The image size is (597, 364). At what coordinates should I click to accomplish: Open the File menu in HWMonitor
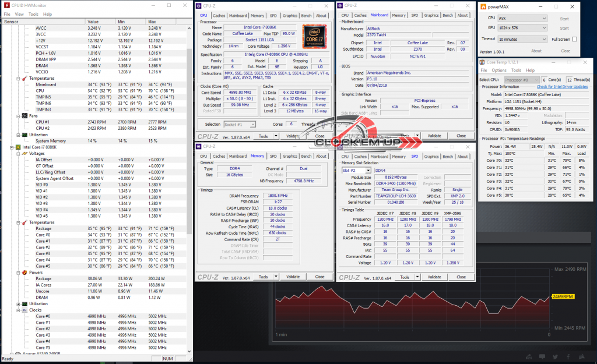tap(7, 14)
